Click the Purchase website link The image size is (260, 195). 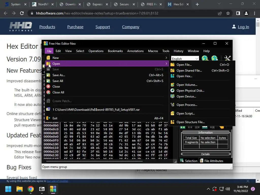[x=75, y=27]
